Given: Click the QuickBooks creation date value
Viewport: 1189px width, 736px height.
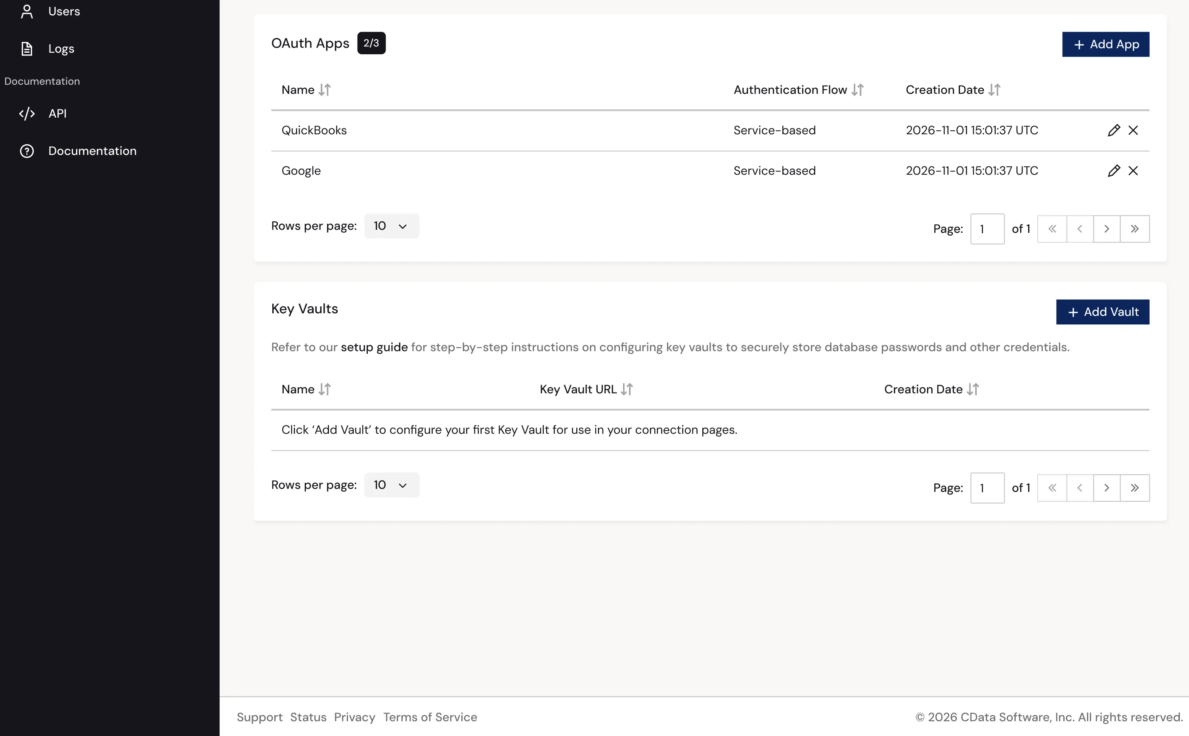Looking at the screenshot, I should click(972, 130).
